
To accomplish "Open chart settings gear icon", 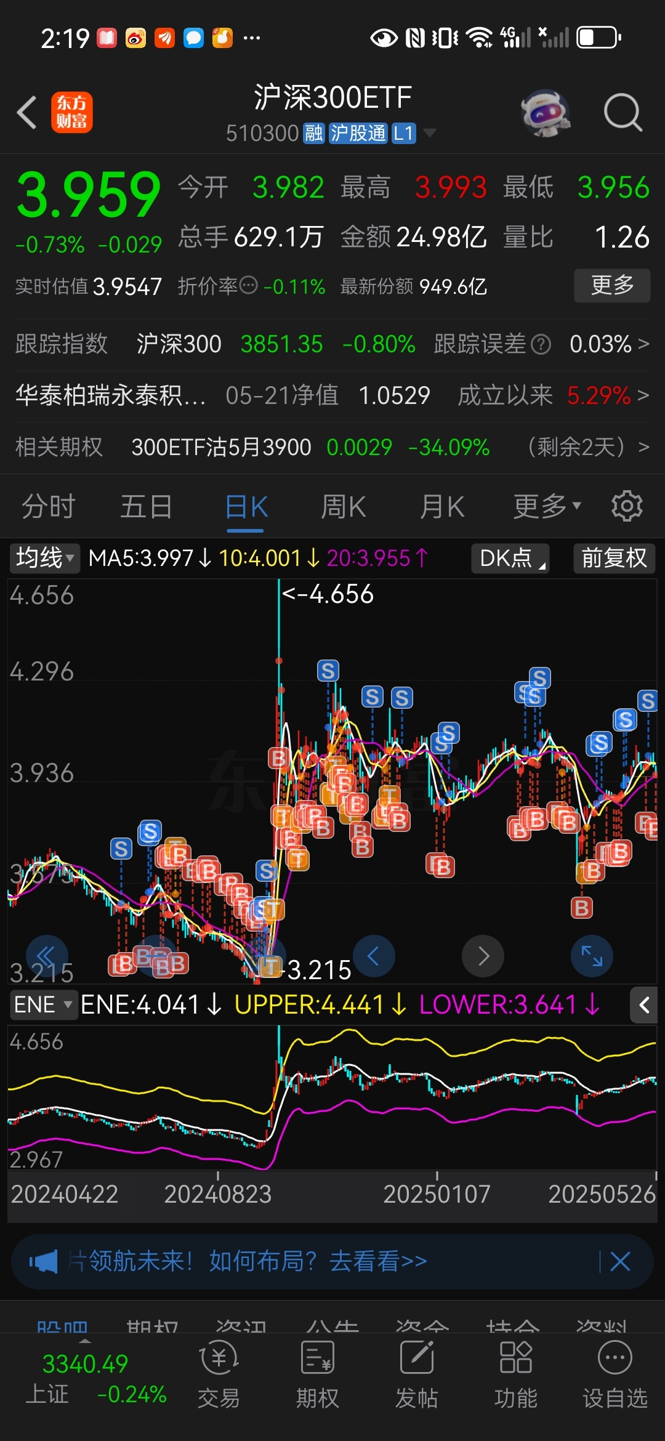I will tap(627, 507).
